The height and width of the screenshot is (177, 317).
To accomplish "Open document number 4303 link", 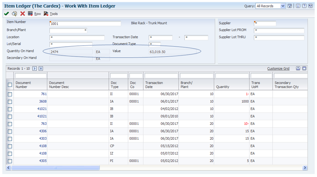I will pos(43,138).
